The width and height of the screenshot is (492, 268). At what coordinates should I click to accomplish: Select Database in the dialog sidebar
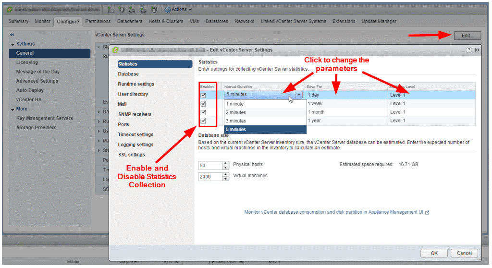[x=128, y=74]
